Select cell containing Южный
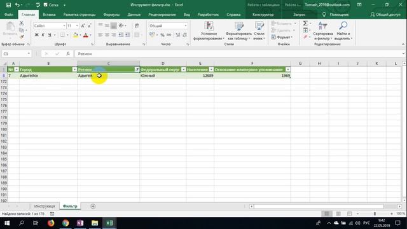407x229 pixels. click(163, 76)
